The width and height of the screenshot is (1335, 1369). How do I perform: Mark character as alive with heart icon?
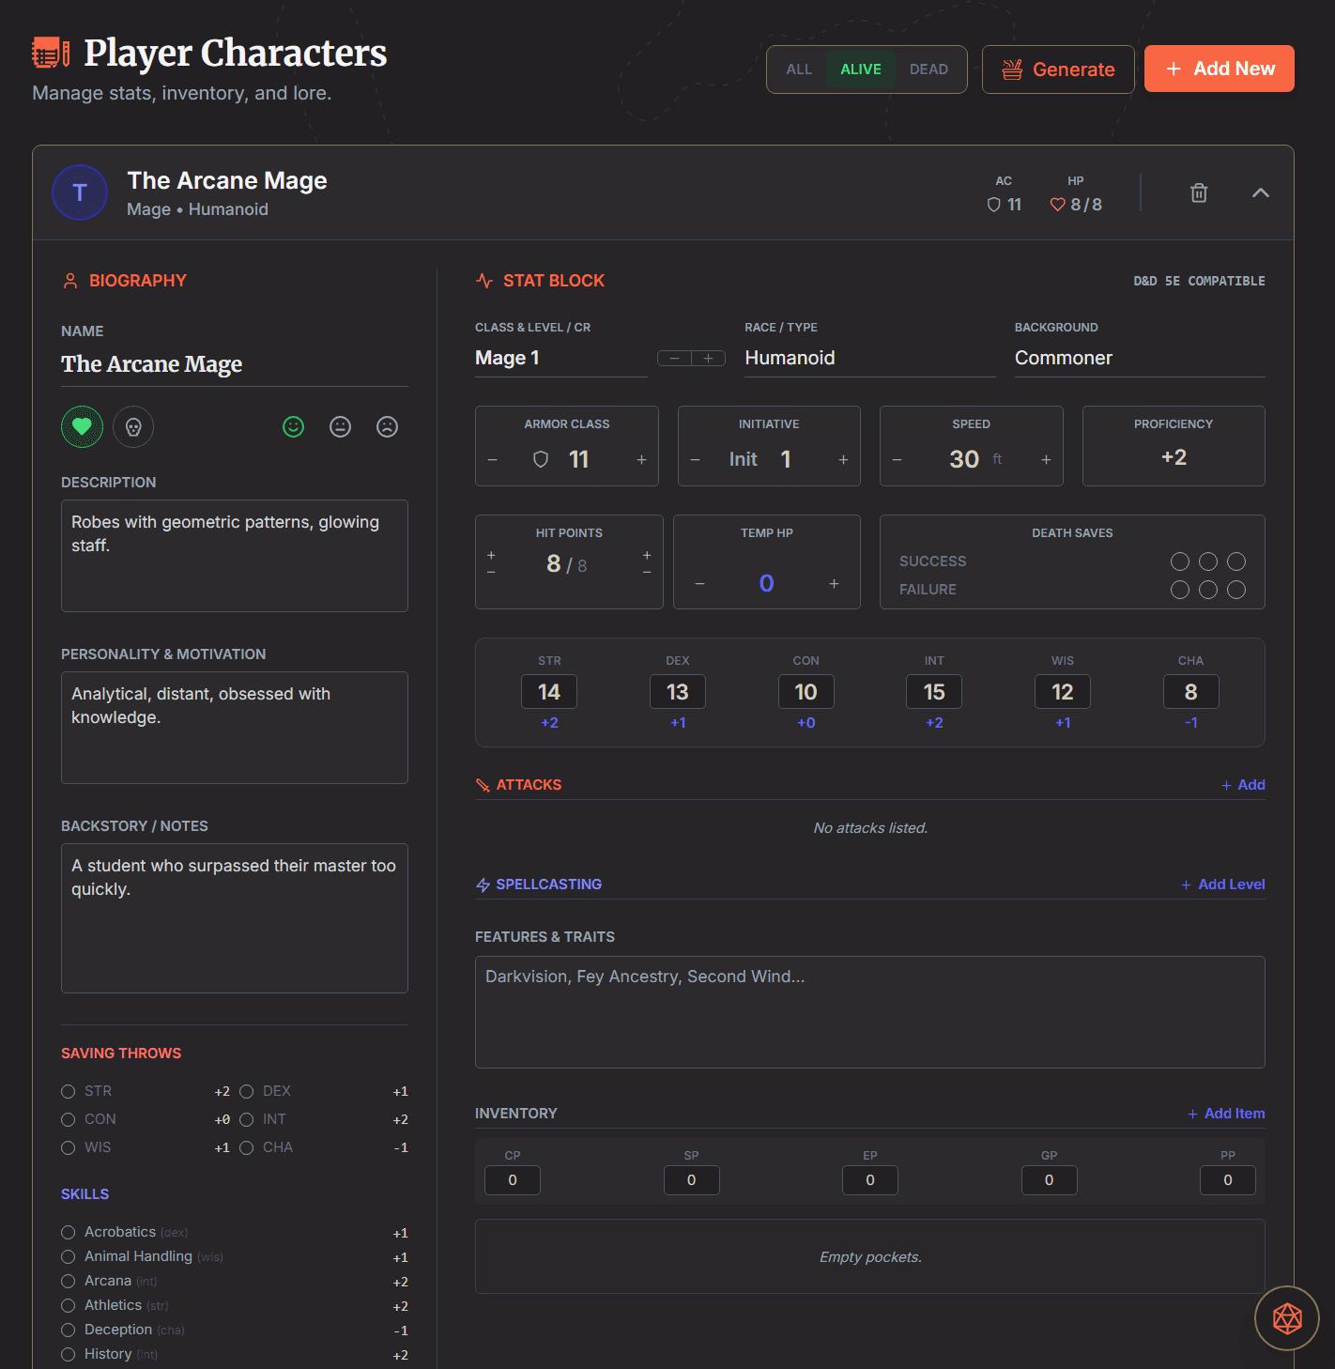[82, 427]
